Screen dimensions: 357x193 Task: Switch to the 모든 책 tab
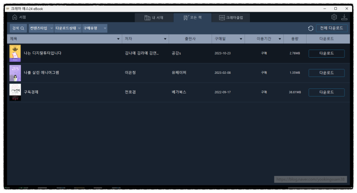(x=193, y=17)
